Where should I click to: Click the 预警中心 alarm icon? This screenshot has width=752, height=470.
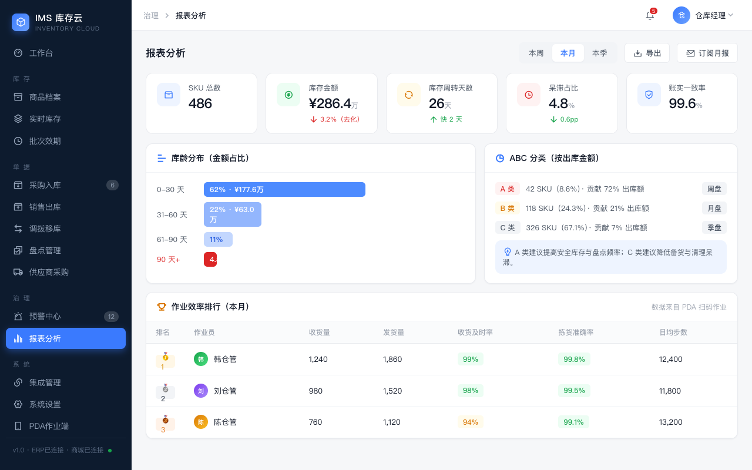18,316
